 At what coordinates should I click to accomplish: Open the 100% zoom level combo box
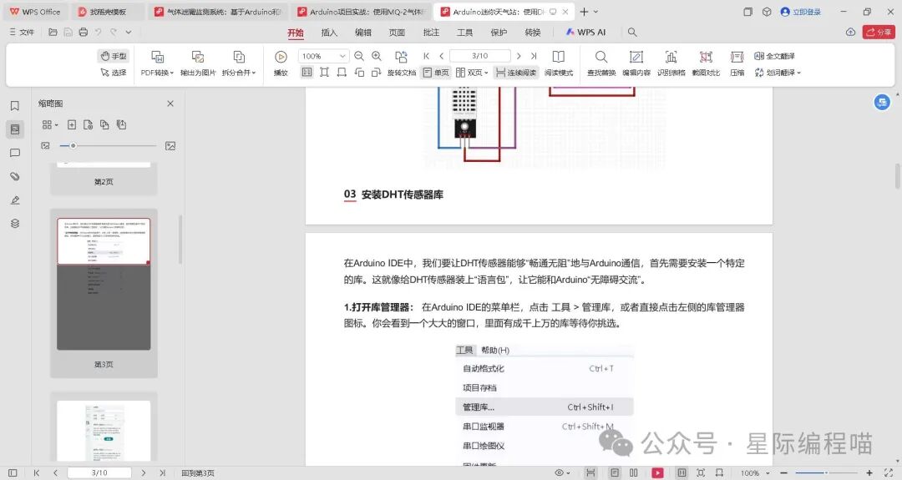pyautogui.click(x=323, y=56)
